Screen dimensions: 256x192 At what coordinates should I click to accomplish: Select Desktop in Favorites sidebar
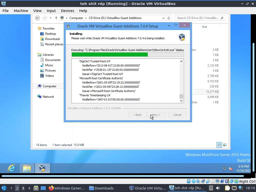pos(48,34)
